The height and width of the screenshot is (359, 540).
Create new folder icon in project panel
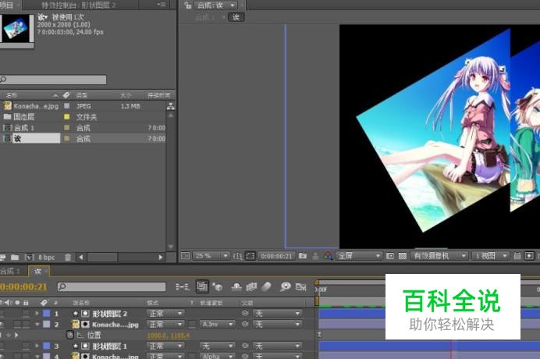click(x=15, y=258)
